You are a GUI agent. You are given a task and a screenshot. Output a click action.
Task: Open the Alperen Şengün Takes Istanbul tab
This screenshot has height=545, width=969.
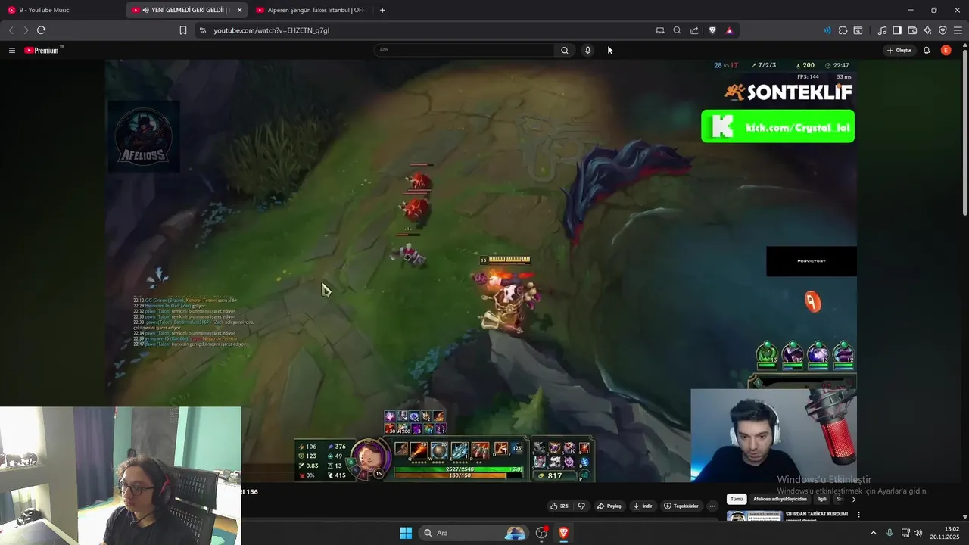pos(310,10)
